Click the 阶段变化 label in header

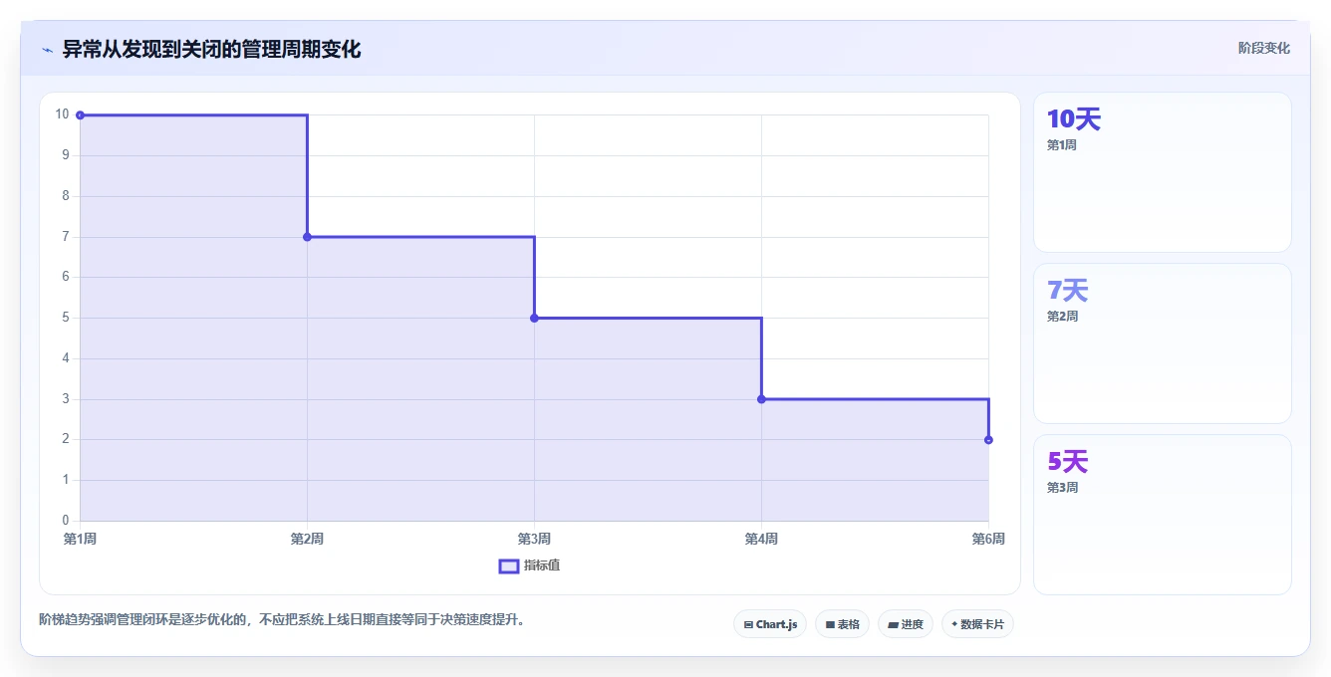1264,48
